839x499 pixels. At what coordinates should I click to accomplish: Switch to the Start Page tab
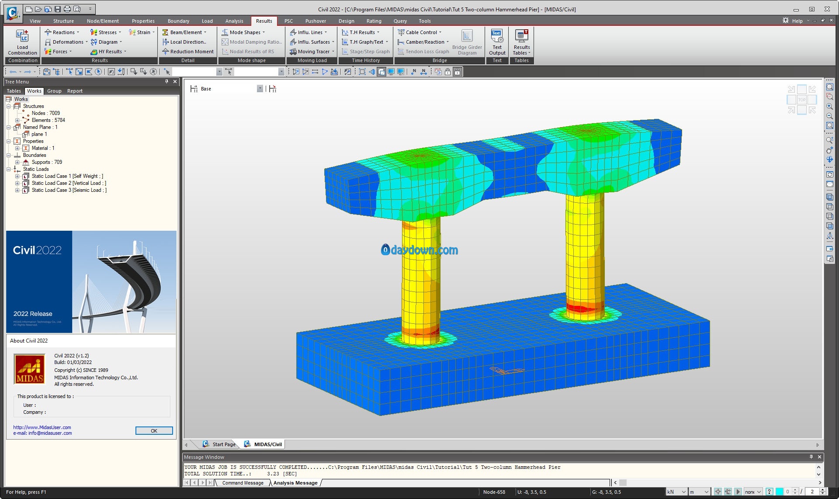[219, 444]
